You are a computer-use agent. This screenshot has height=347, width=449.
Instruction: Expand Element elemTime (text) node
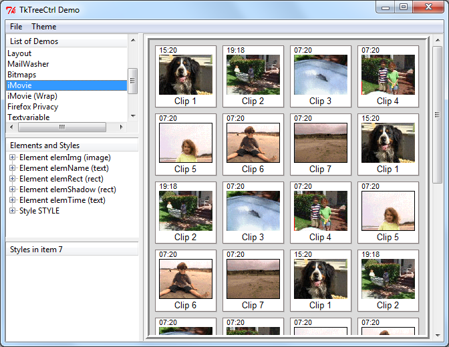[12, 200]
